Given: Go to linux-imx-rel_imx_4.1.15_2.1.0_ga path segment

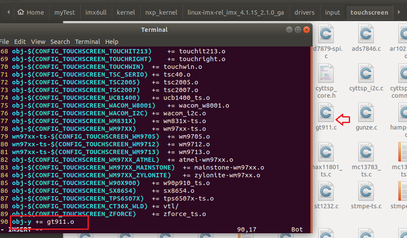Looking at the screenshot, I should [x=236, y=12].
